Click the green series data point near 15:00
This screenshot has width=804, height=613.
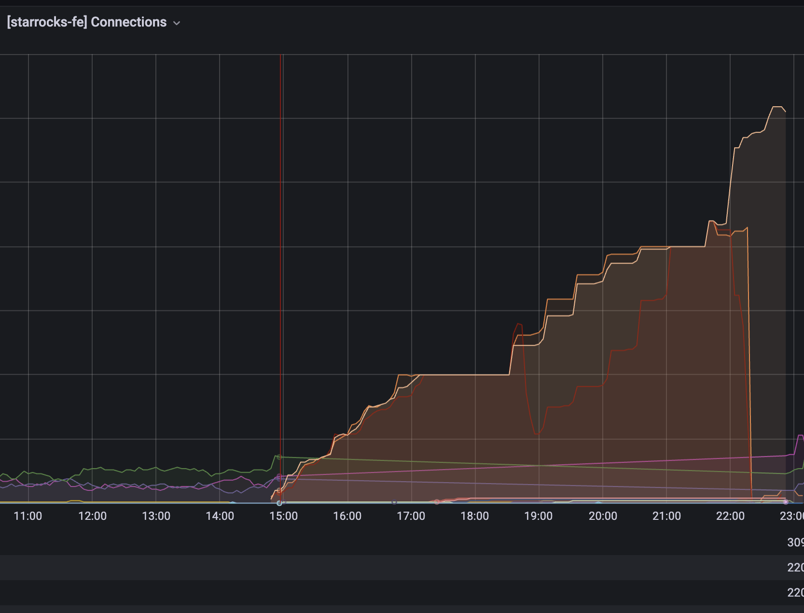279,457
